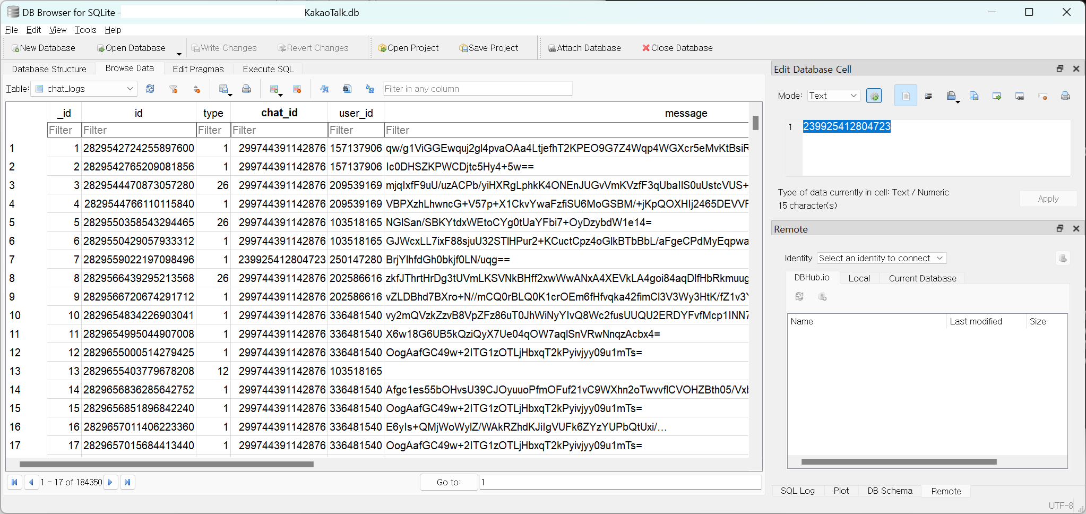1086x514 pixels.
Task: Clear all filters icon
Action: [x=173, y=89]
